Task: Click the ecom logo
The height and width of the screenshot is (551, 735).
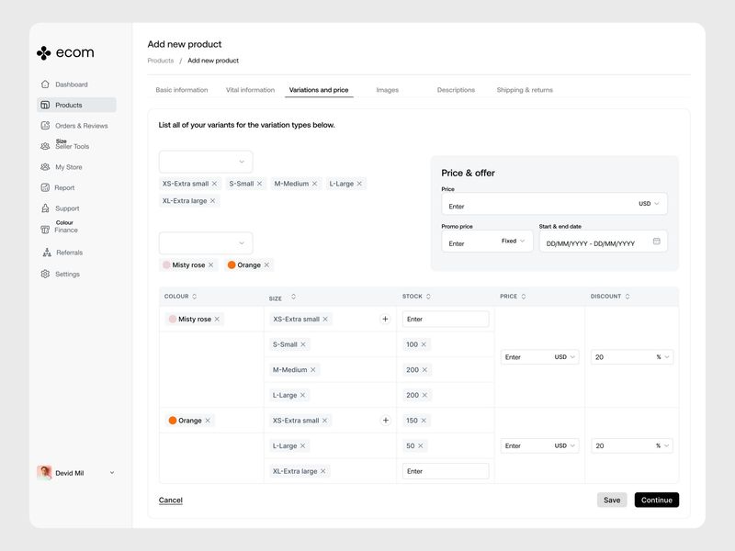Action: (x=66, y=52)
